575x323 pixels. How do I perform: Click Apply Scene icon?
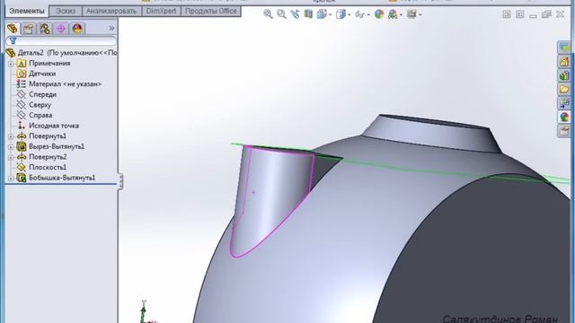click(393, 14)
